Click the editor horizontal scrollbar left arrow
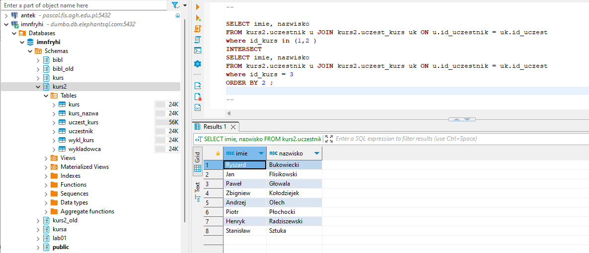589x253 pixels. (x=228, y=113)
